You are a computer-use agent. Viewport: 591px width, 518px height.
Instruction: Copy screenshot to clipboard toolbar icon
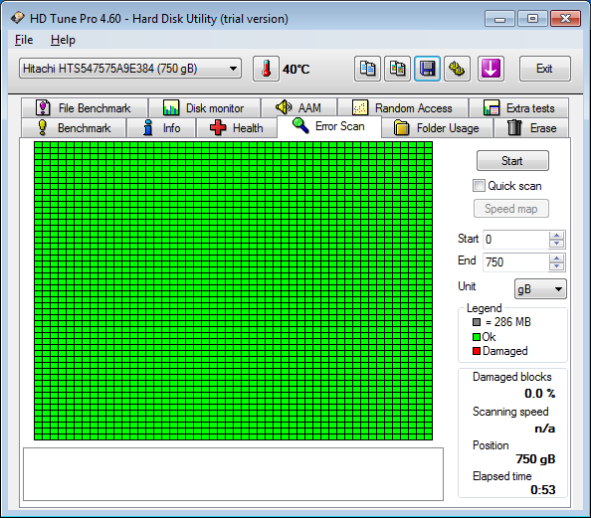pos(397,69)
